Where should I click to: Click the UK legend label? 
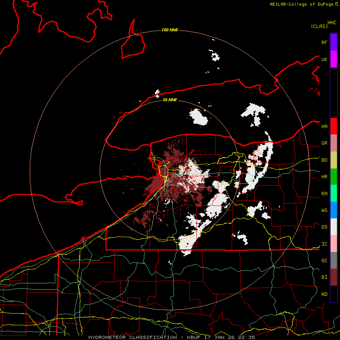click(x=324, y=59)
